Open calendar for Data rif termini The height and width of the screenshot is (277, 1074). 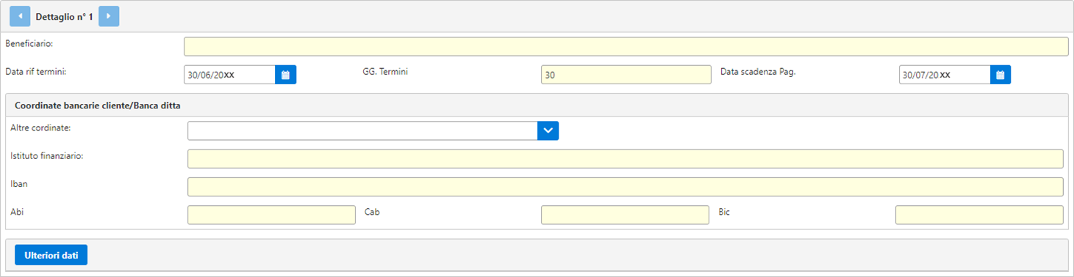(x=286, y=75)
